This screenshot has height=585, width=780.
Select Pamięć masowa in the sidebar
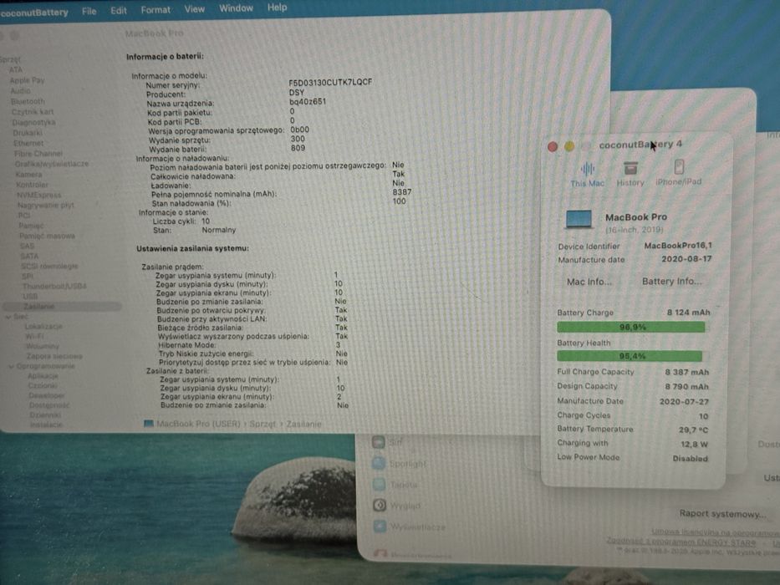[x=48, y=236]
